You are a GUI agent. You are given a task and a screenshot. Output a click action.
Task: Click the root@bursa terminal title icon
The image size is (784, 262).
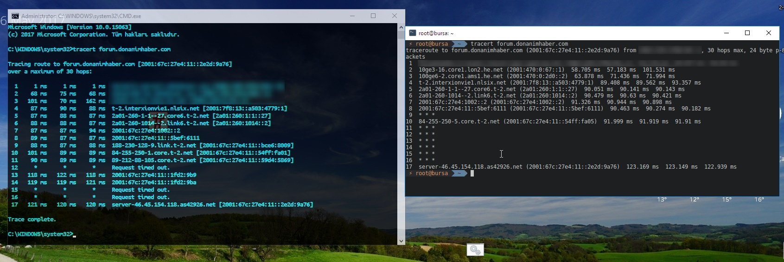click(413, 33)
